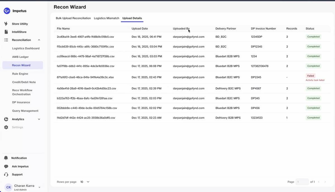Click the Support headset icon
This screenshot has width=335, height=192.
pos(6,174)
